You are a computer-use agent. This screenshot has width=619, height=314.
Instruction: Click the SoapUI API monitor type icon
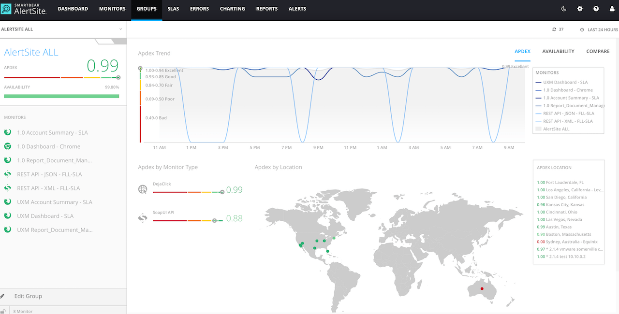click(143, 218)
